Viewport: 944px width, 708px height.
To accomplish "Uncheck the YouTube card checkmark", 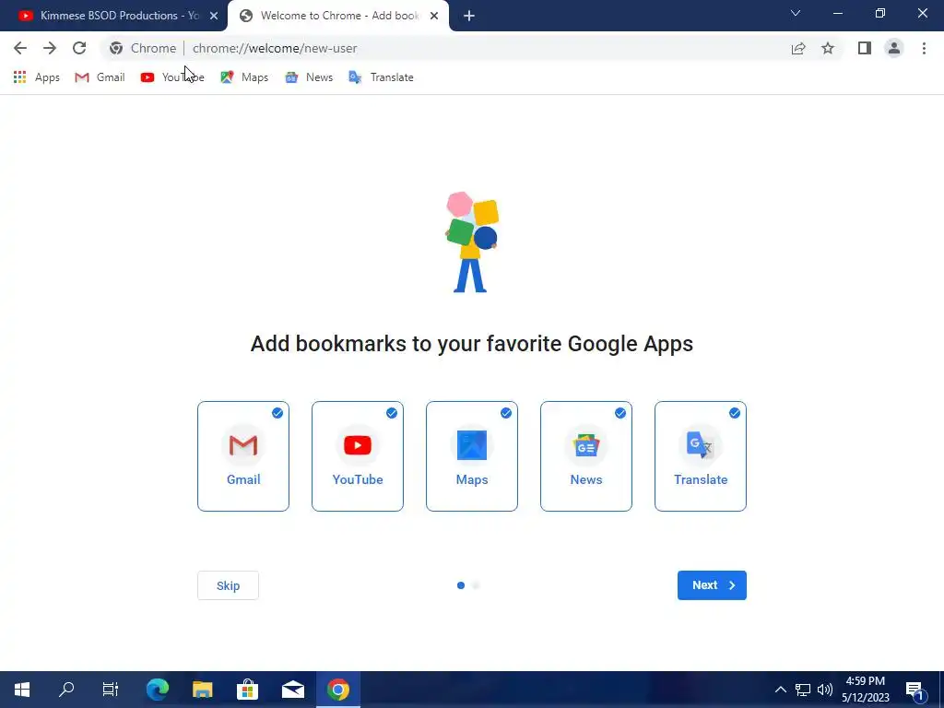I will (391, 413).
